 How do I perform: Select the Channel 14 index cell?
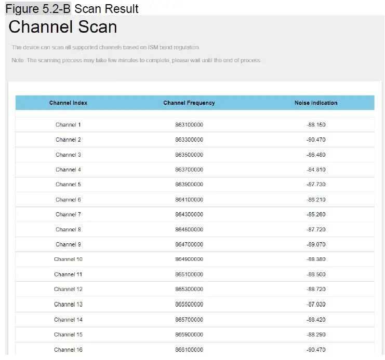coord(68,320)
